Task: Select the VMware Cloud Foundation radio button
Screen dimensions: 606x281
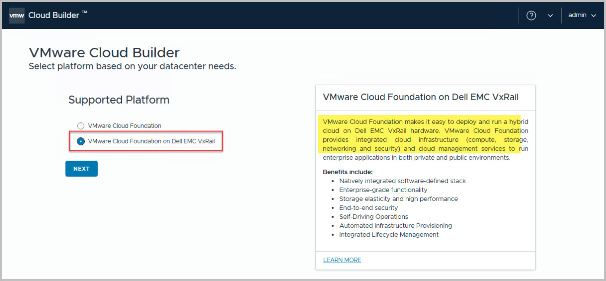Action: (81, 126)
